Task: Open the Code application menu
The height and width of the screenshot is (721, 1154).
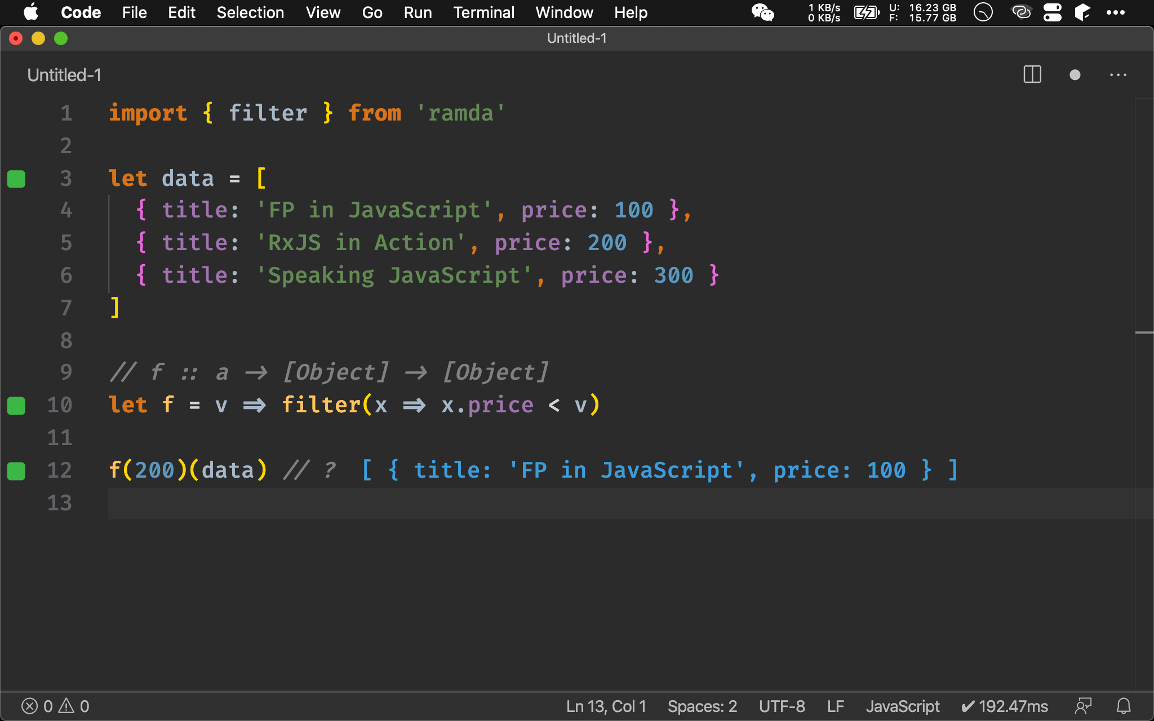Action: click(x=81, y=12)
